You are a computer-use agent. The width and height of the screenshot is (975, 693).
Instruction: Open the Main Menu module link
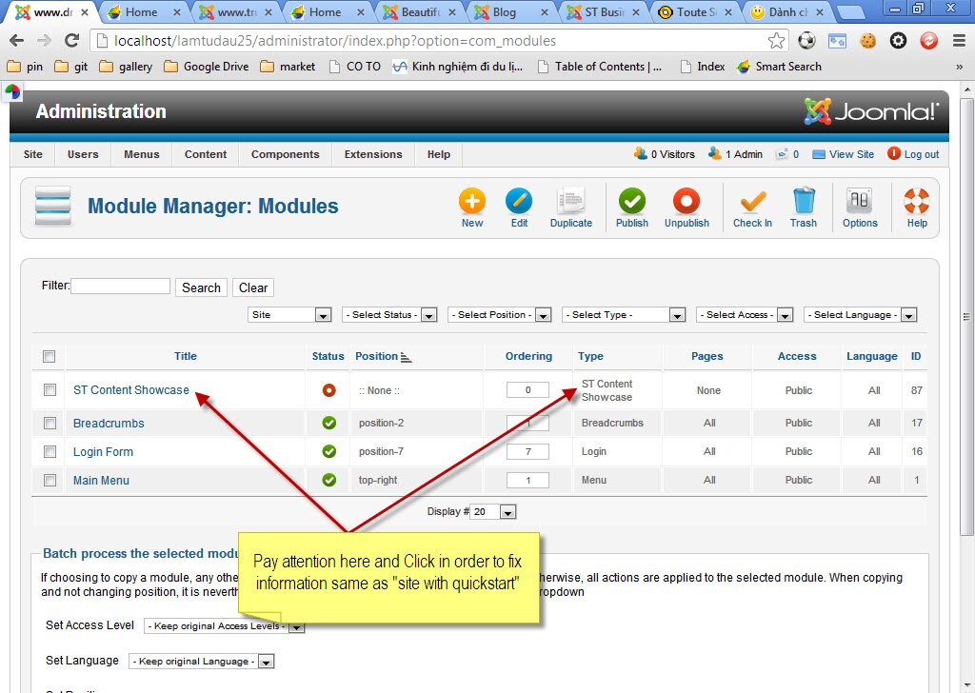click(101, 480)
